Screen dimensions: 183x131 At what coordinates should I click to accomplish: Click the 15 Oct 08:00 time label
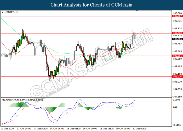pos(73,129)
